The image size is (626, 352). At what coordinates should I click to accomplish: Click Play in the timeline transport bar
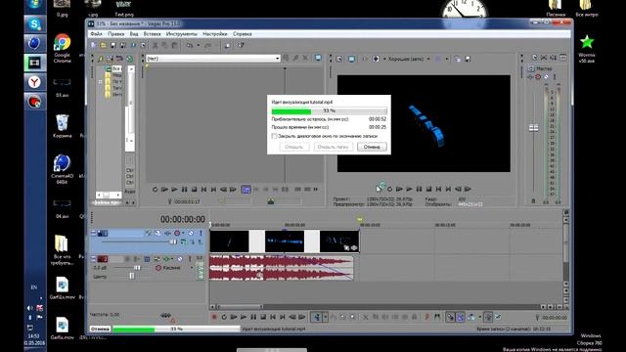click(x=244, y=317)
